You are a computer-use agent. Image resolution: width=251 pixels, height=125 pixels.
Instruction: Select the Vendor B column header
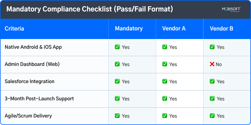click(x=221, y=29)
